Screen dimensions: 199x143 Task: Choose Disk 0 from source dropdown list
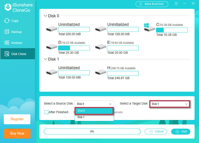(x=94, y=111)
